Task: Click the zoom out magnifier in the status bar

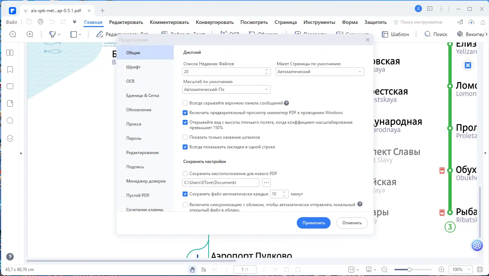Action: [x=384, y=269]
